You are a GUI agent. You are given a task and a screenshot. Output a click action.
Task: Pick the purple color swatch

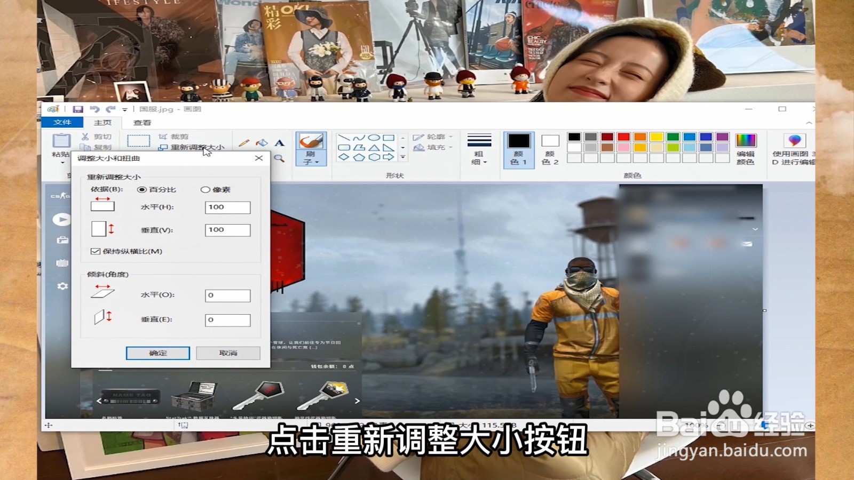(x=722, y=137)
